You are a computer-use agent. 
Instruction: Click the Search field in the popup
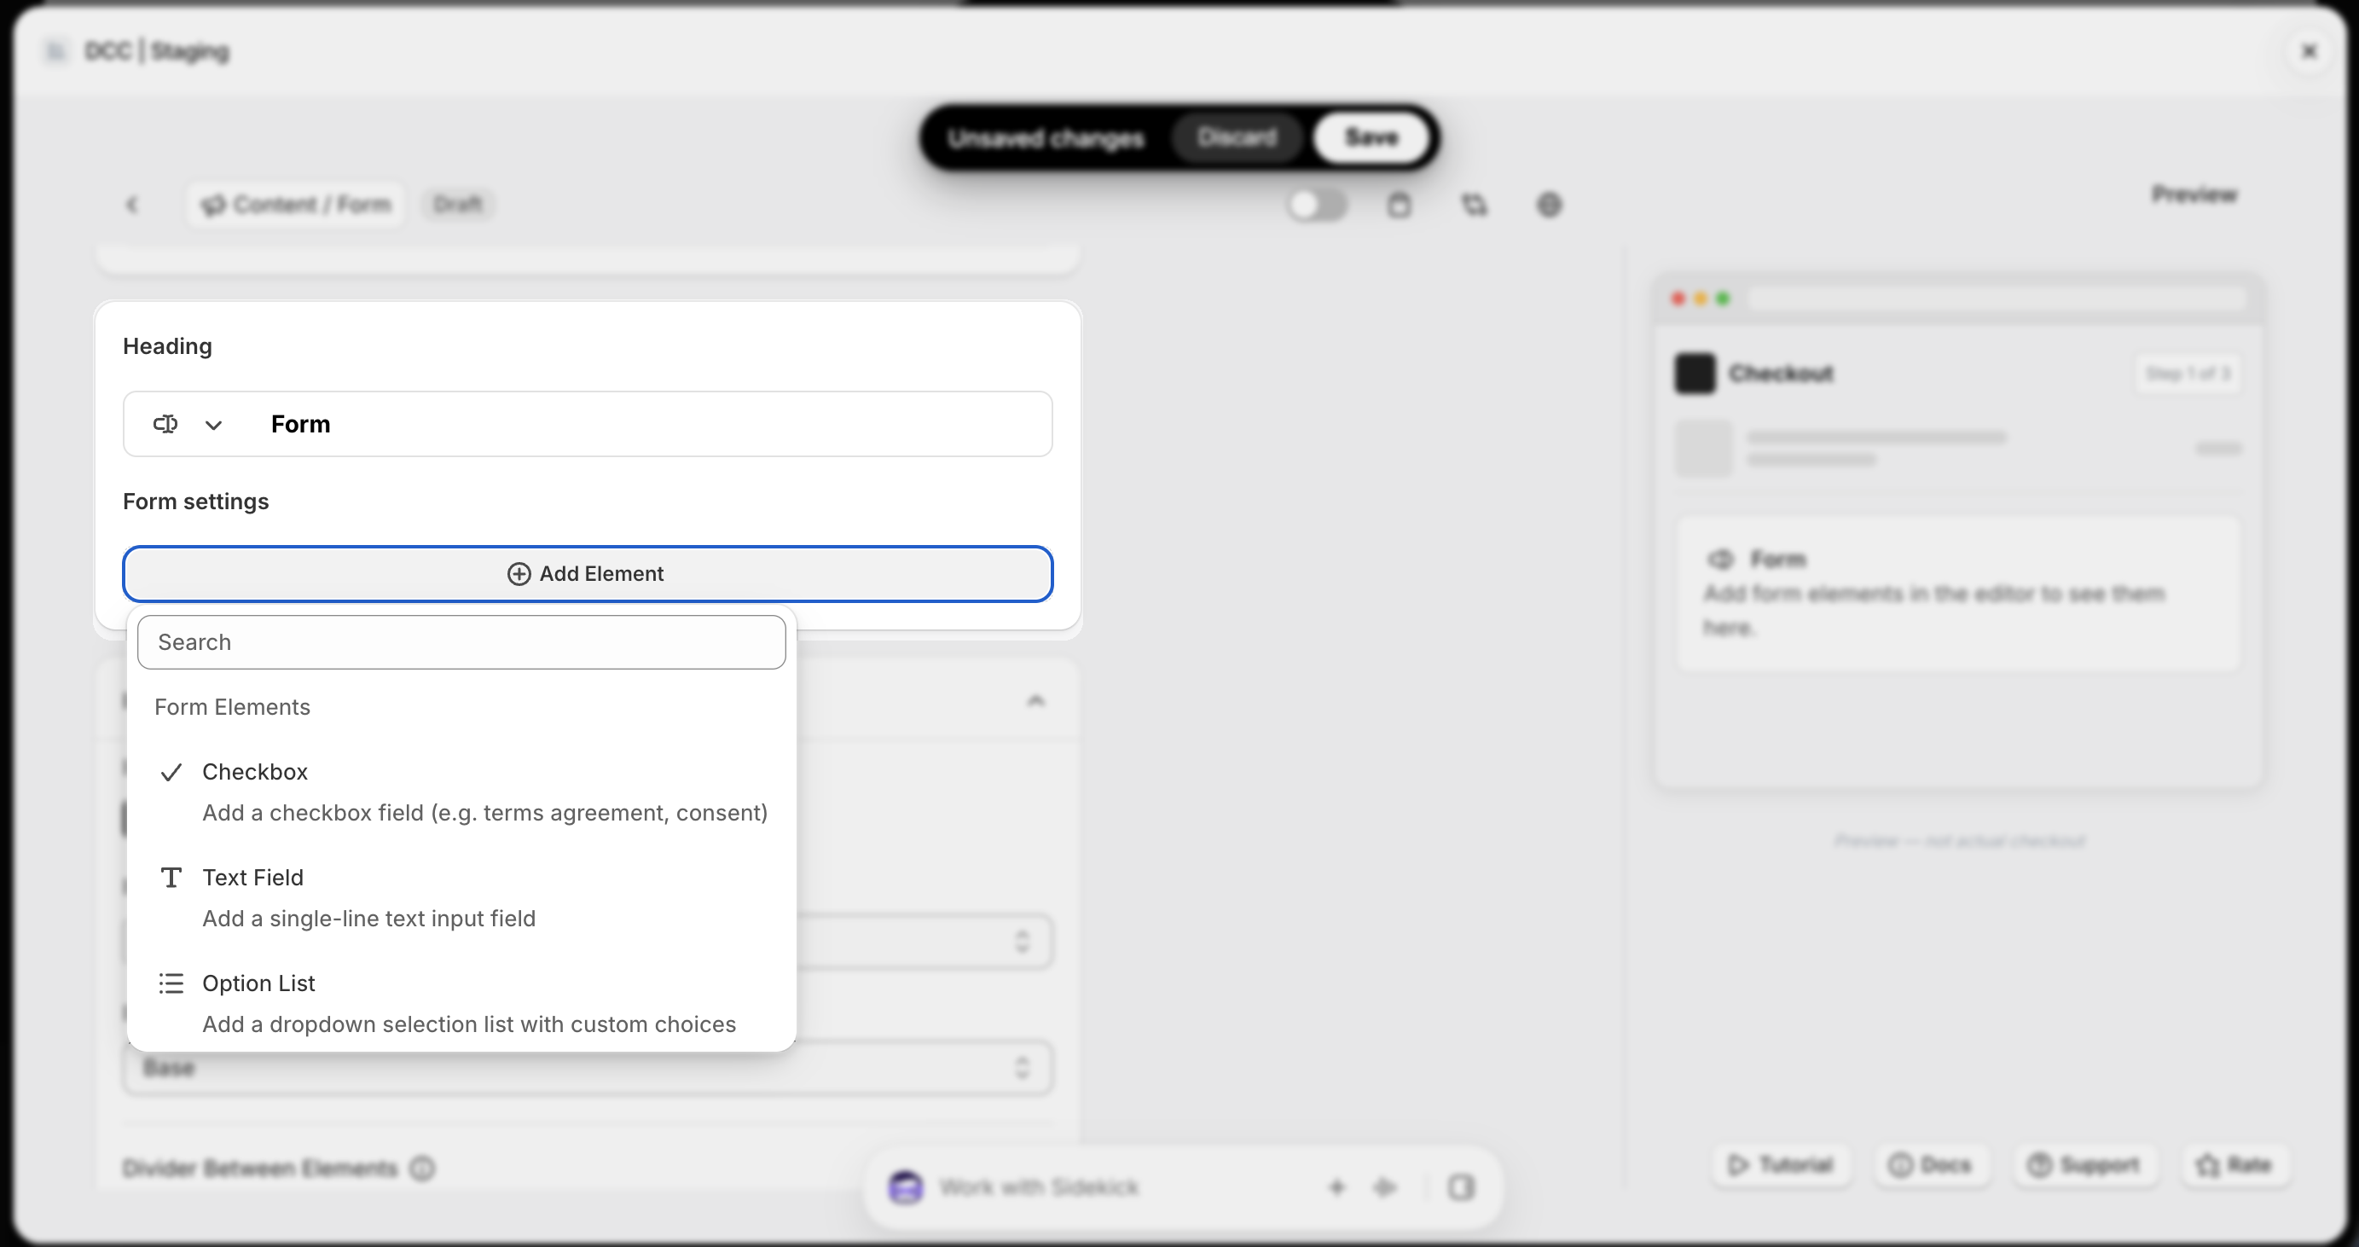[461, 641]
